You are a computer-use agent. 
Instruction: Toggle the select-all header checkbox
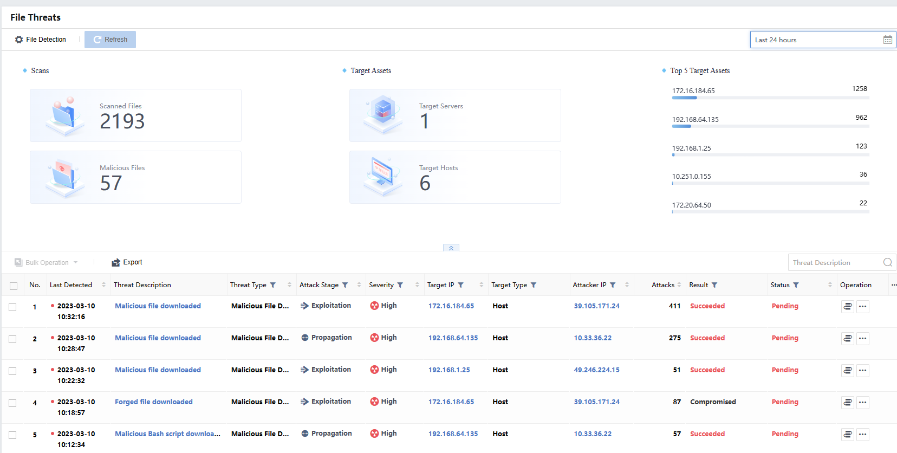[14, 286]
